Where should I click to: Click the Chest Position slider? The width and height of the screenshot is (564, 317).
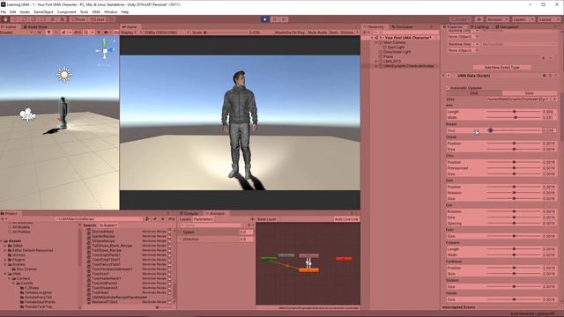pos(514,144)
